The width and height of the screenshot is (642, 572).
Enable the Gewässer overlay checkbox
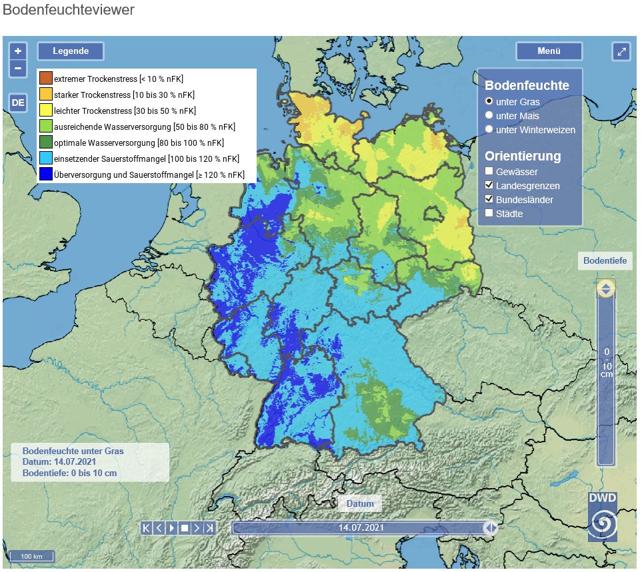(x=490, y=171)
